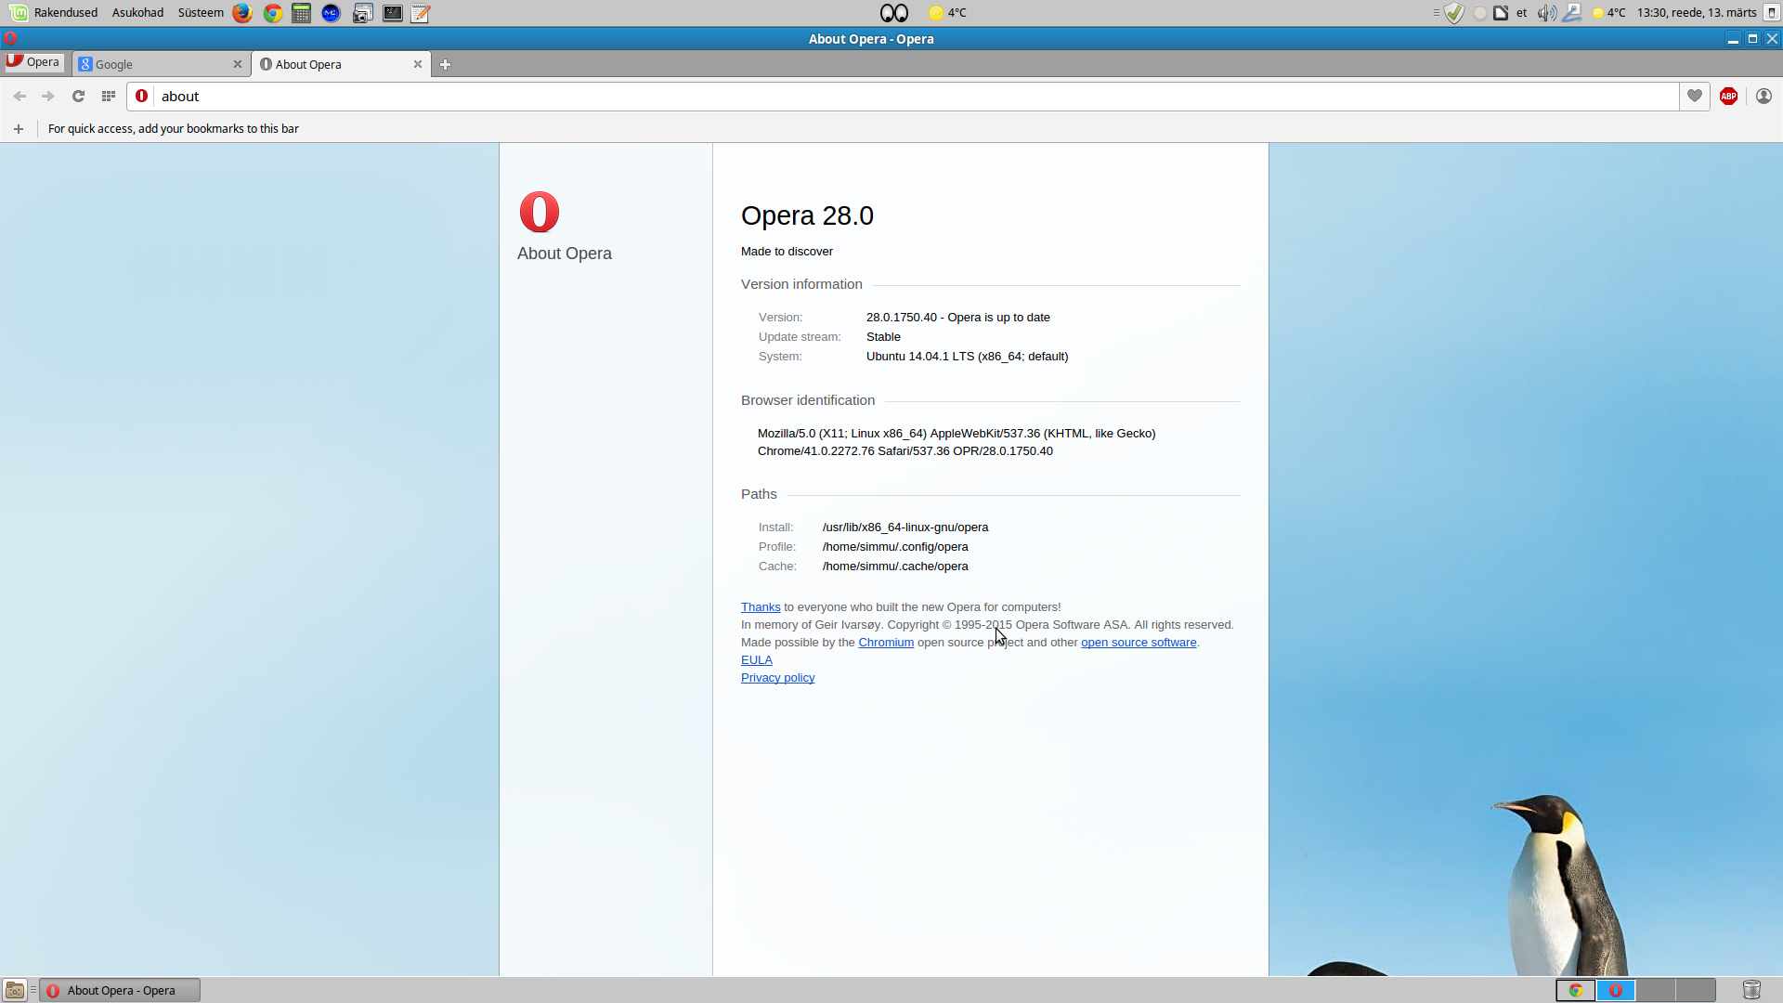1783x1003 pixels.
Task: Click the greyed-out circular tray icon
Action: (x=1479, y=13)
